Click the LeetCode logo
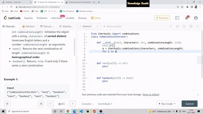Screen dimensions: 203x114 pyautogui.click(x=12, y=18)
